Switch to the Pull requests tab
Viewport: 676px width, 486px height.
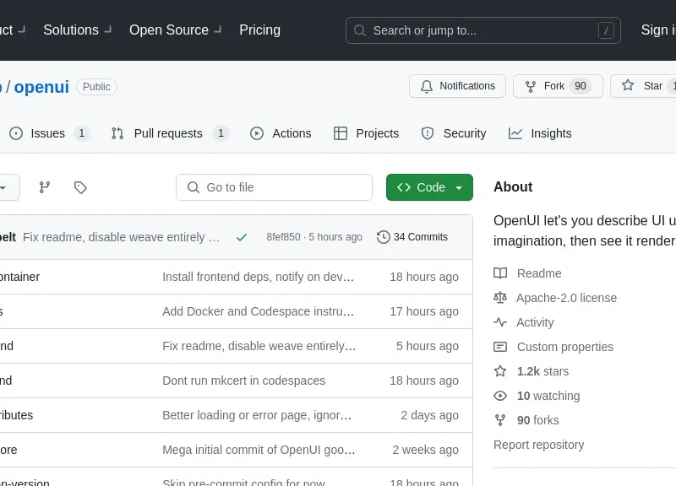pos(168,133)
